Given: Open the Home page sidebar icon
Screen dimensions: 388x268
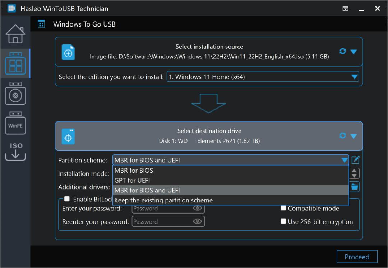Looking at the screenshot, I should pyautogui.click(x=15, y=34).
